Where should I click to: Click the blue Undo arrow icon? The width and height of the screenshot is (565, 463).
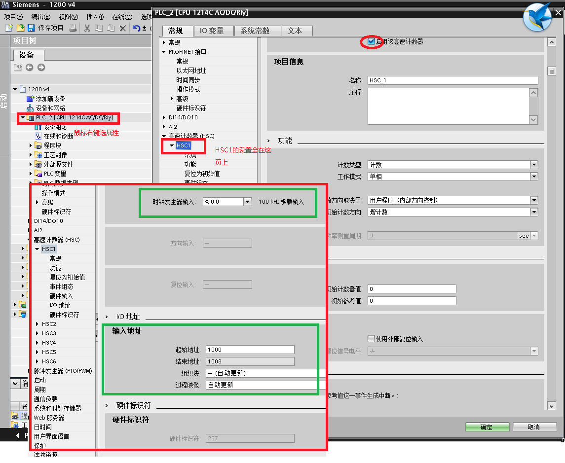pos(136,28)
